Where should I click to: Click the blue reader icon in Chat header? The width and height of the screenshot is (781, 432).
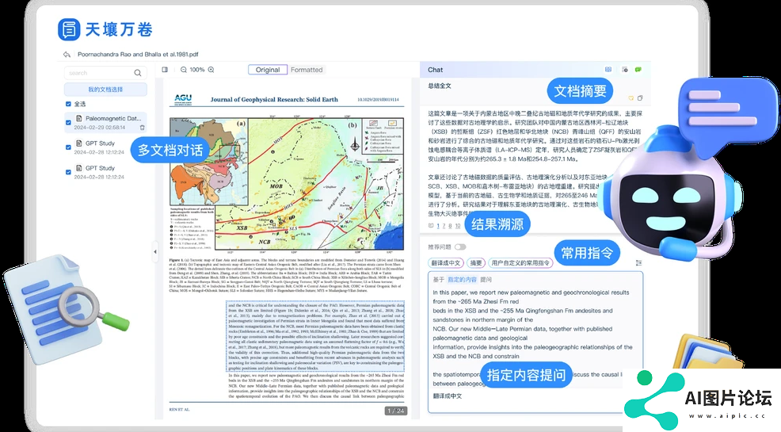pyautogui.click(x=608, y=70)
